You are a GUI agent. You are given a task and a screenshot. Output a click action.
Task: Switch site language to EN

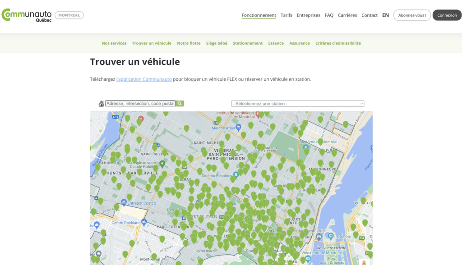385,15
